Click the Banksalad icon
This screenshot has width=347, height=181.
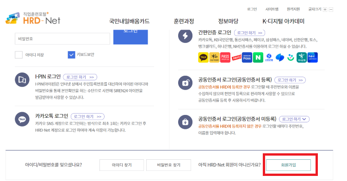[x=291, y=58]
